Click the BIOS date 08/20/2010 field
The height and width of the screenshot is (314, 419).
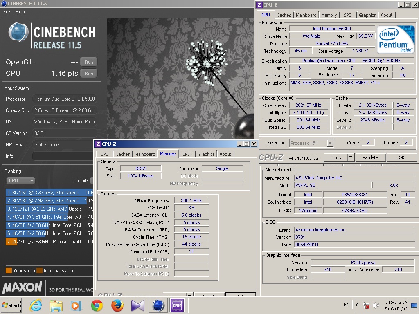point(354,244)
